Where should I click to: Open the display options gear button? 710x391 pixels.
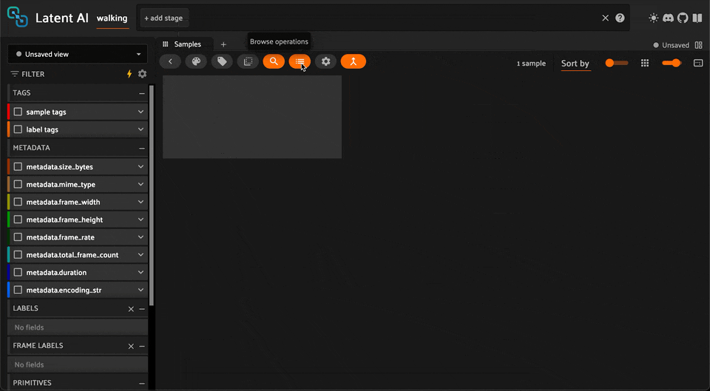326,61
